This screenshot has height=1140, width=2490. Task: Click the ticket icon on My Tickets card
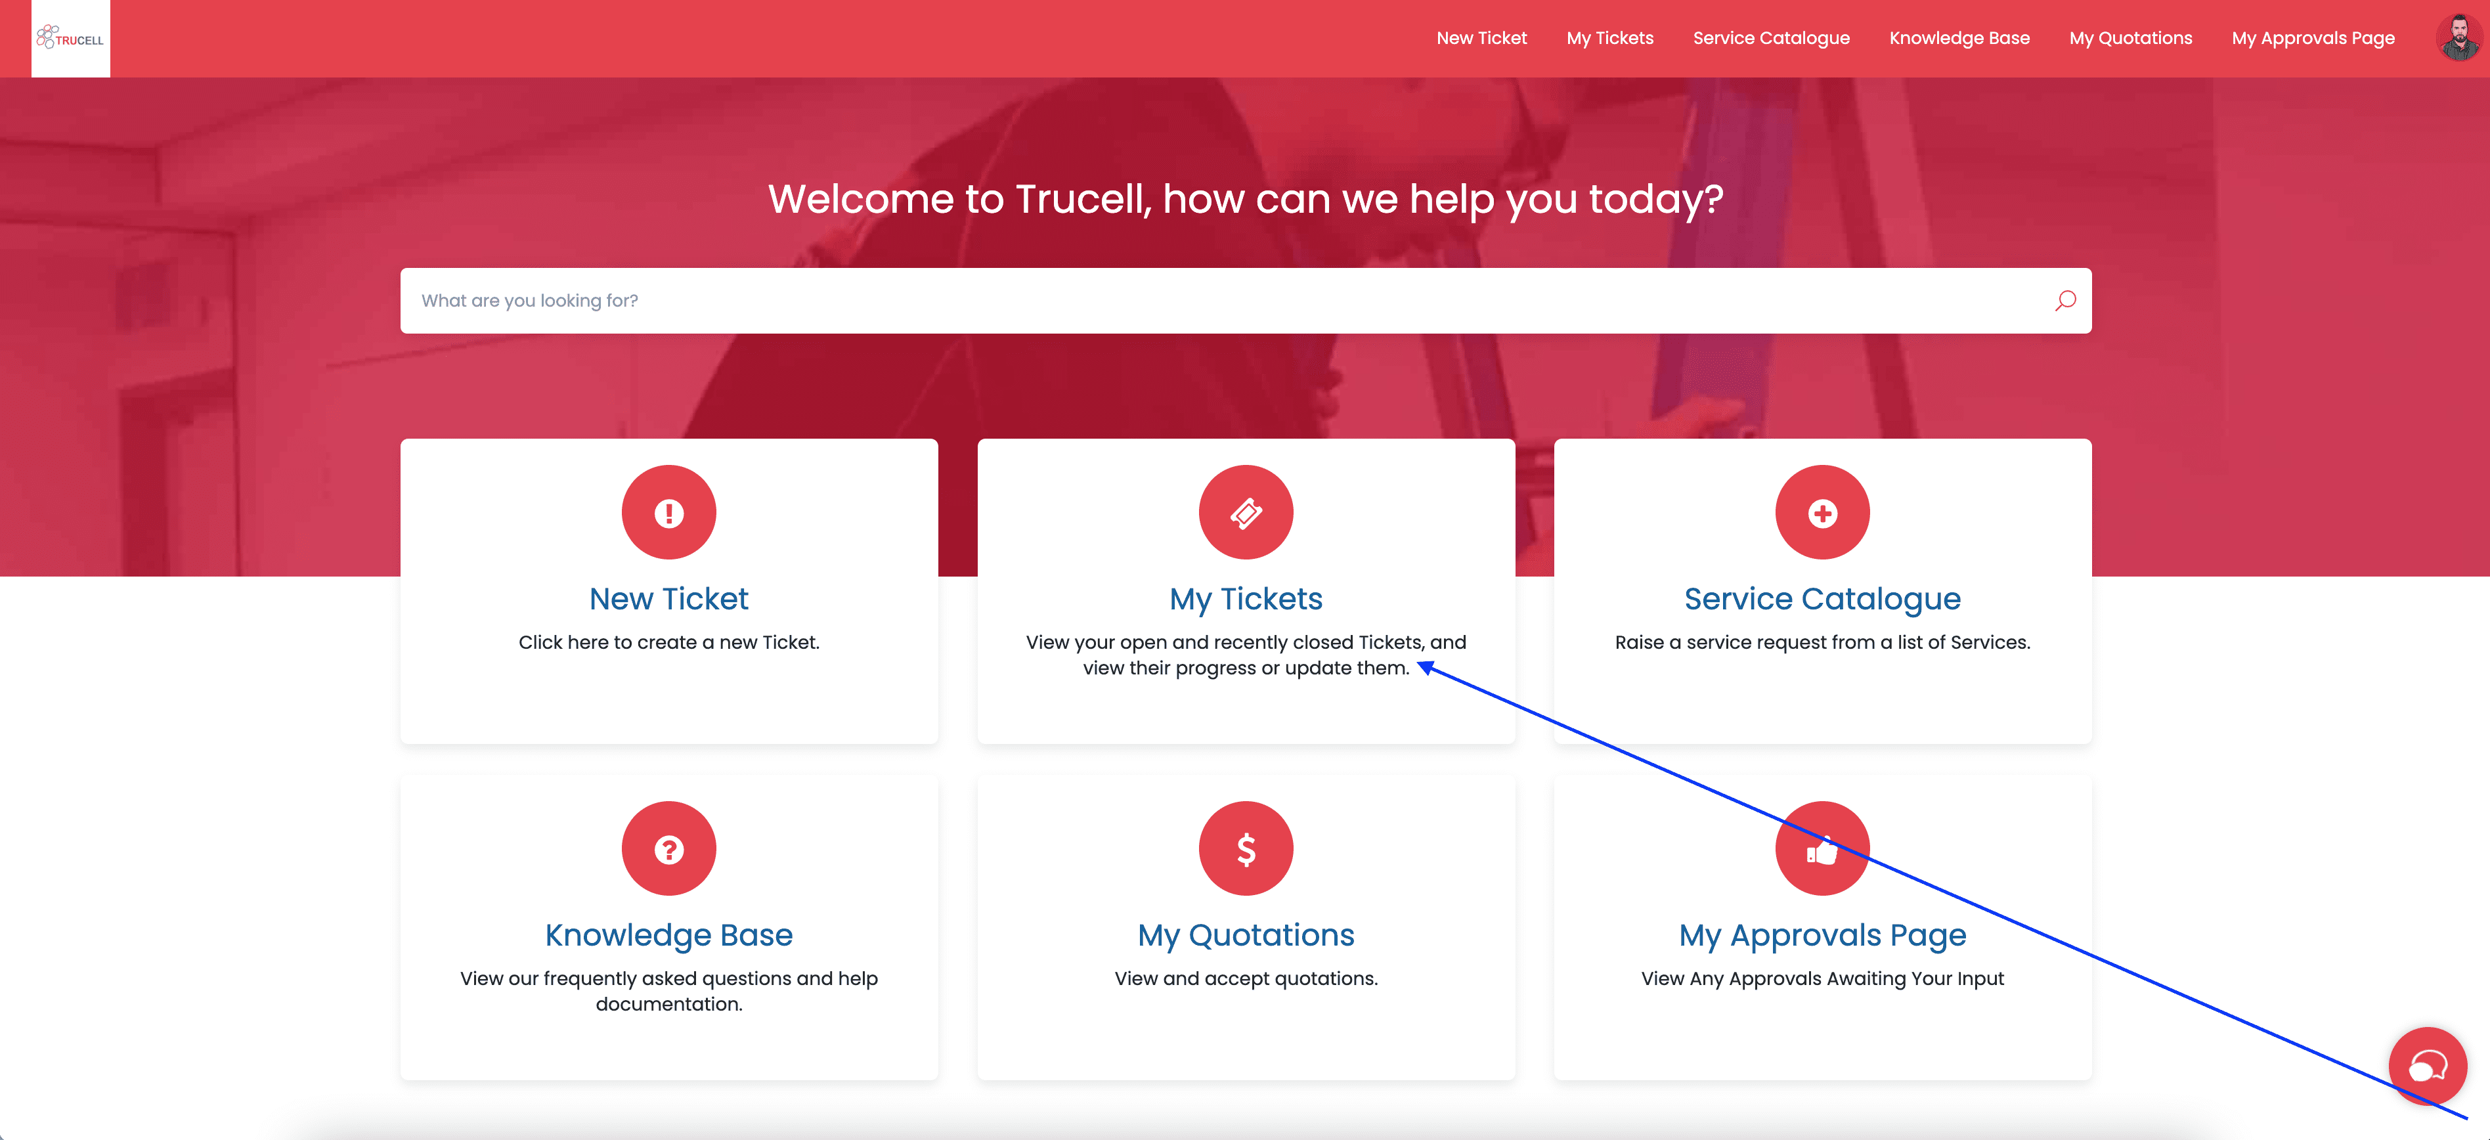tap(1245, 512)
